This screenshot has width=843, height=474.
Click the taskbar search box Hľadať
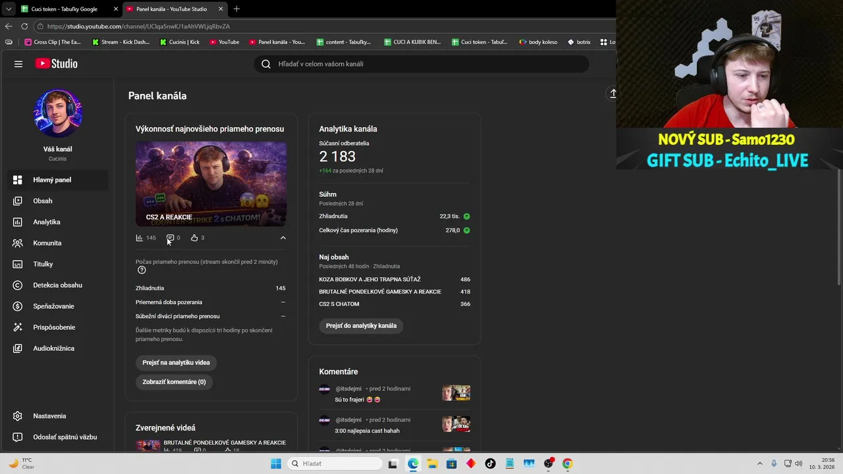(335, 463)
